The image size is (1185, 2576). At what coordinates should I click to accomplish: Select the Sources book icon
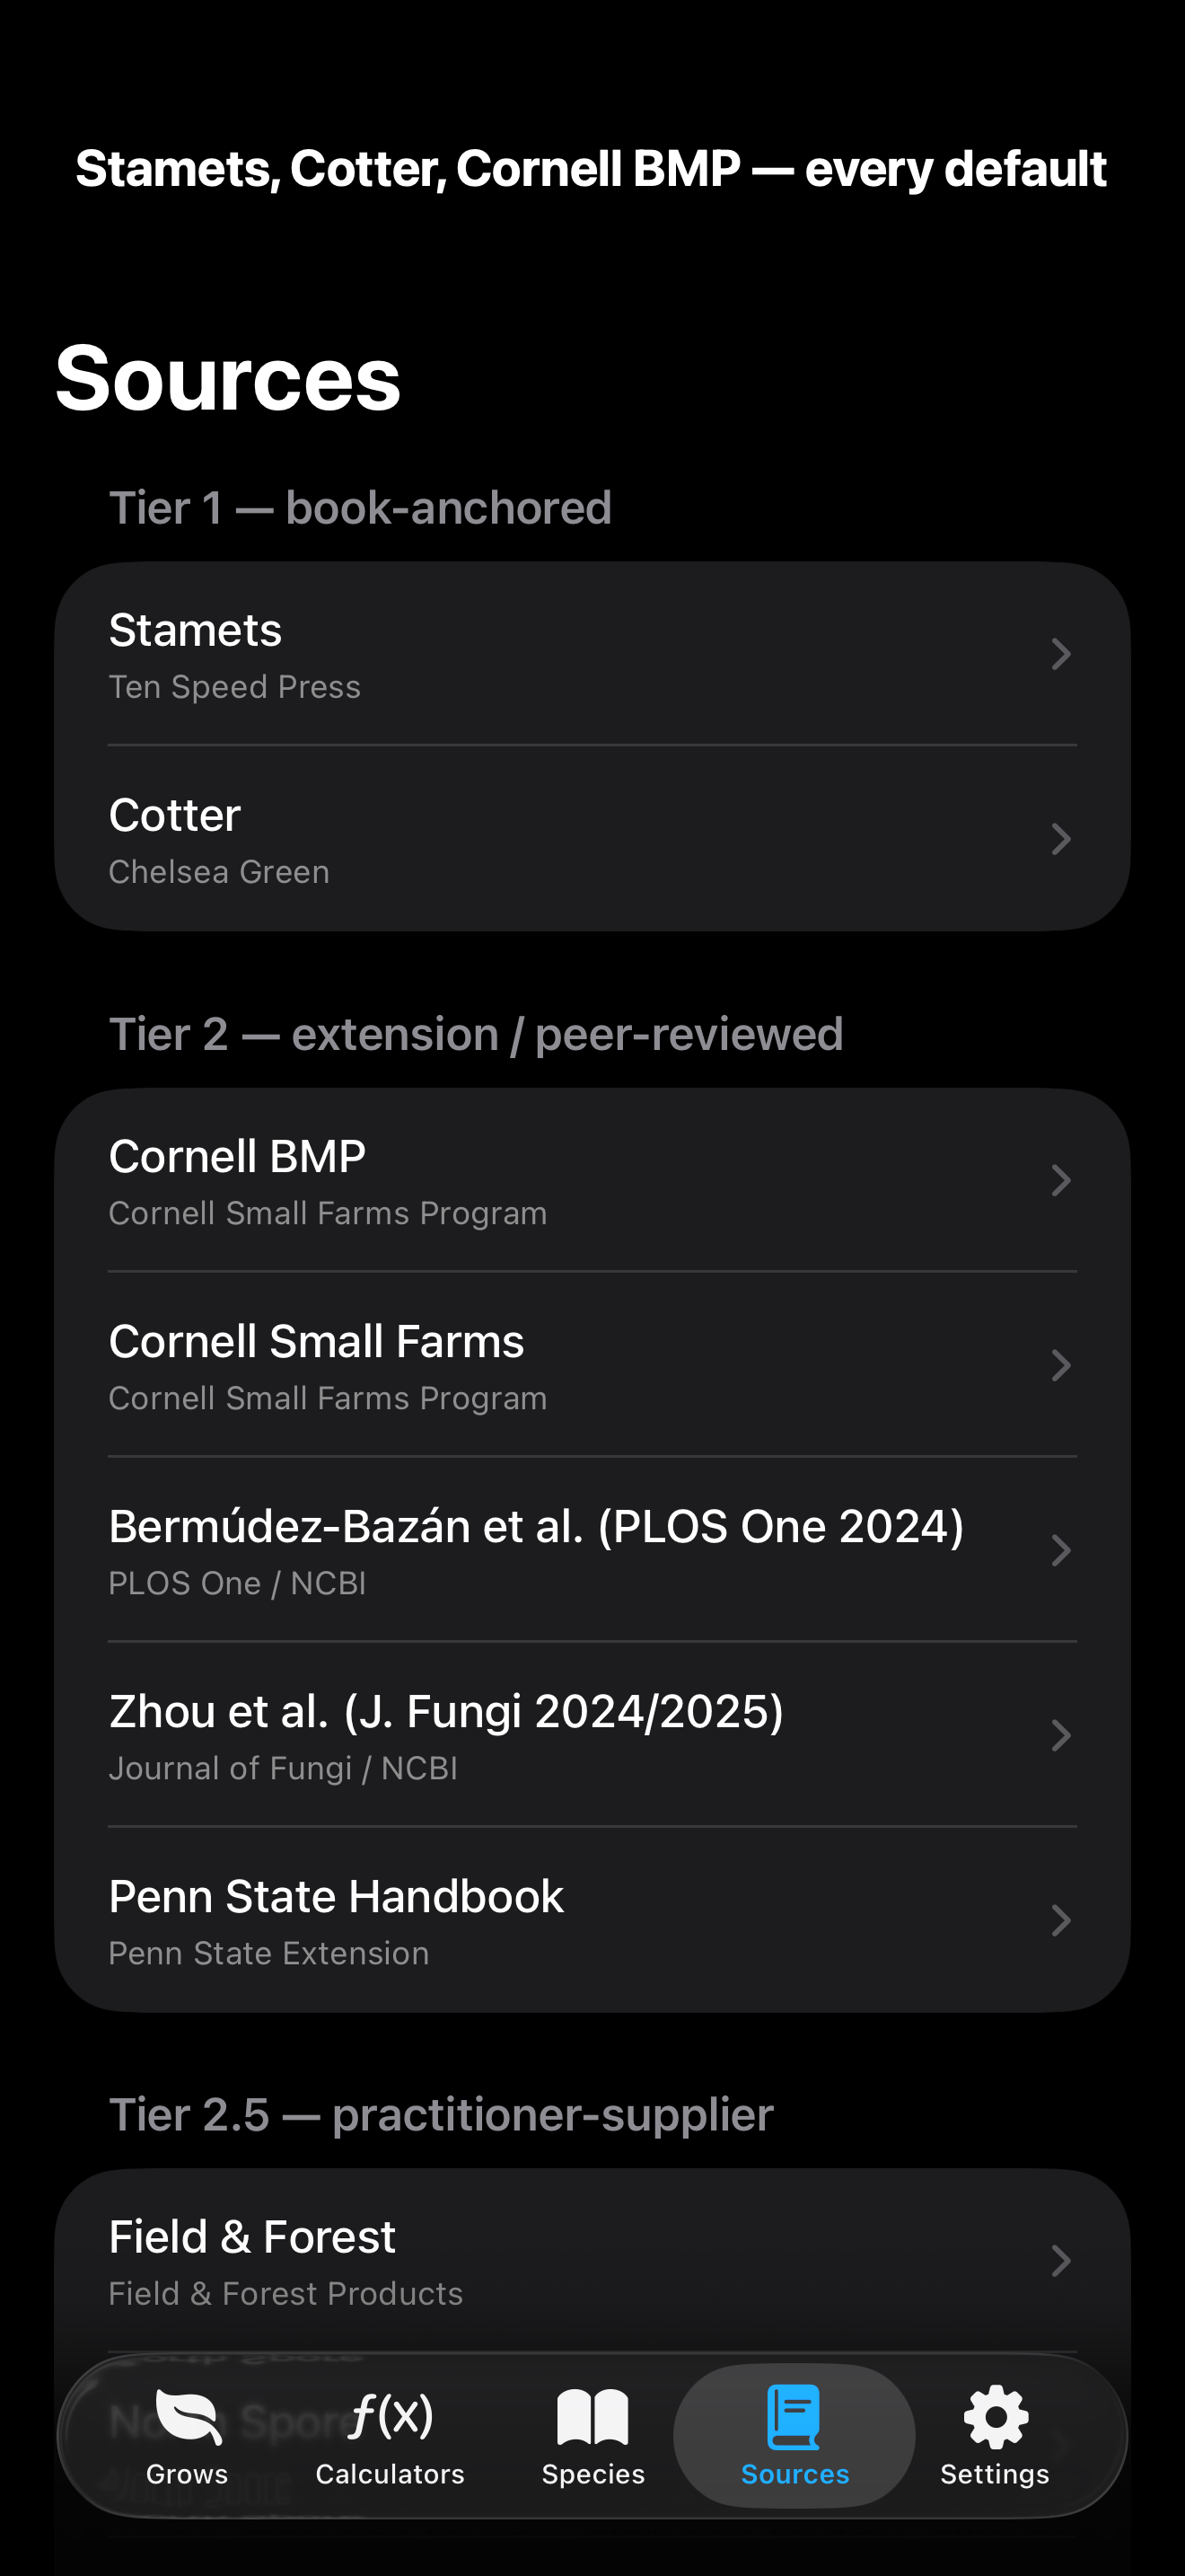(x=794, y=2416)
